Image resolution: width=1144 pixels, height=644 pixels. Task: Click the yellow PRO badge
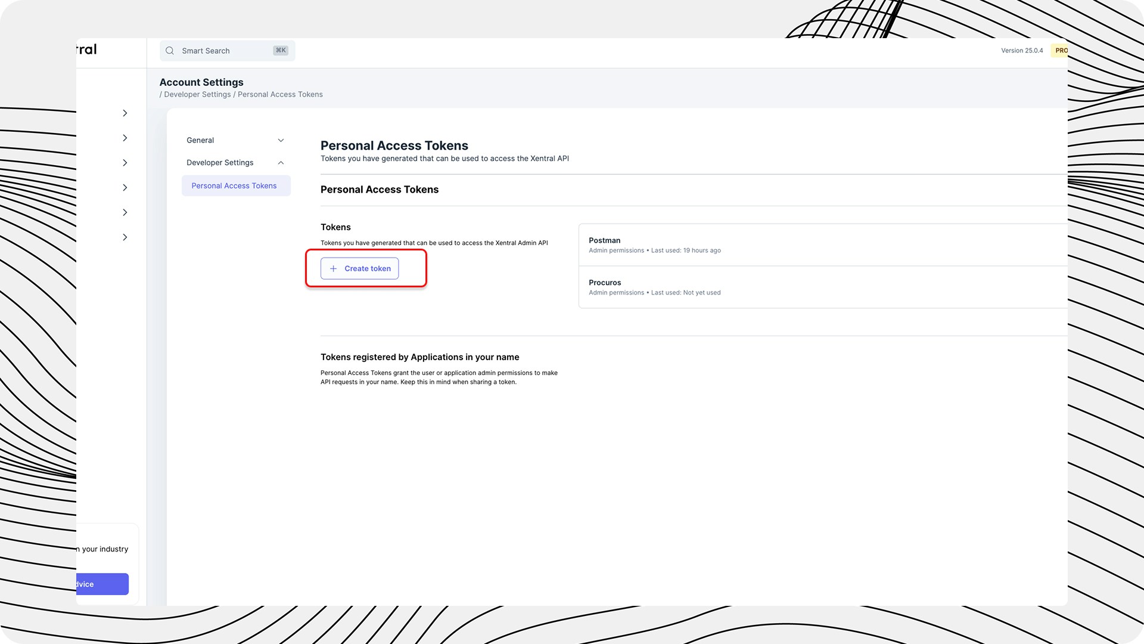point(1061,51)
